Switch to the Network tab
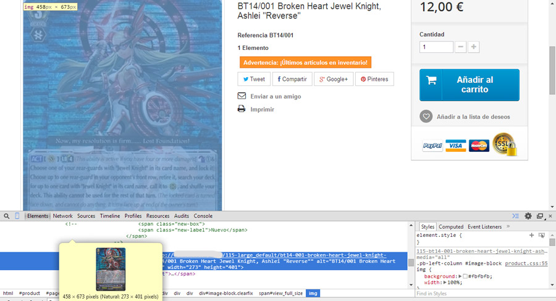Screen dimensions: 556x301 63,216
